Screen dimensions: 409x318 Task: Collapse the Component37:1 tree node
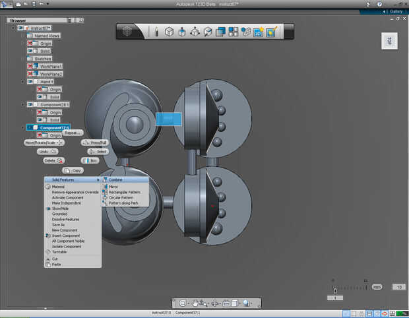coord(22,127)
